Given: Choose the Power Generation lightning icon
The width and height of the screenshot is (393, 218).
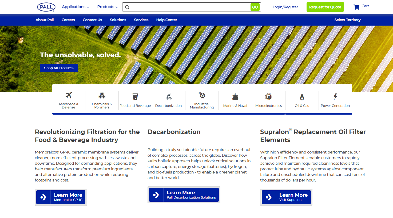Looking at the screenshot, I should (x=335, y=96).
